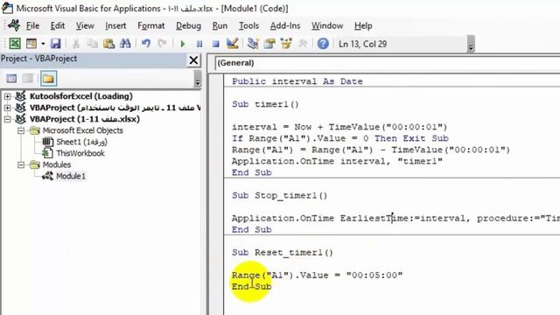This screenshot has height=315, width=560.
Task: Open Find with the binoculars icon
Action: point(125,44)
